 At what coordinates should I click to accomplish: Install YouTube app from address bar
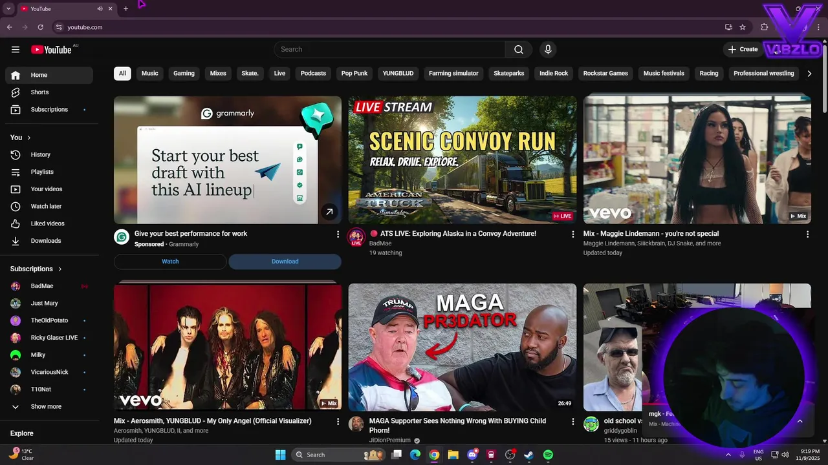click(x=728, y=27)
